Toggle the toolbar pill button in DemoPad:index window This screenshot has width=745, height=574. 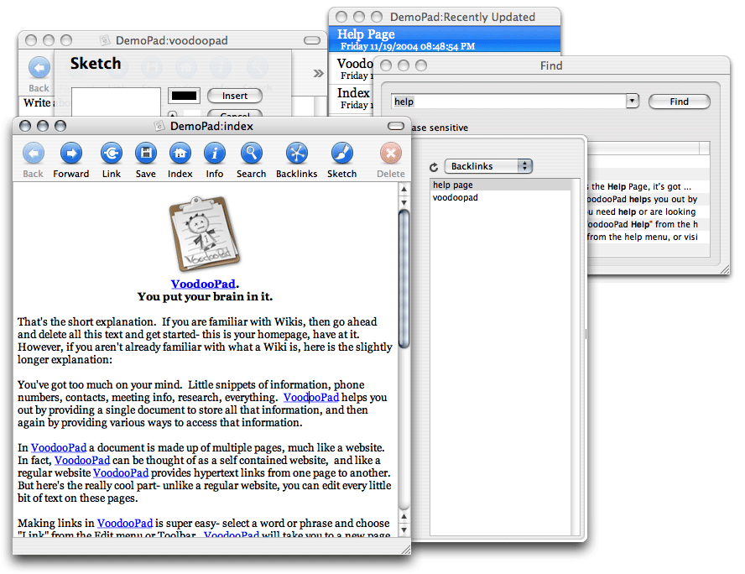[395, 126]
